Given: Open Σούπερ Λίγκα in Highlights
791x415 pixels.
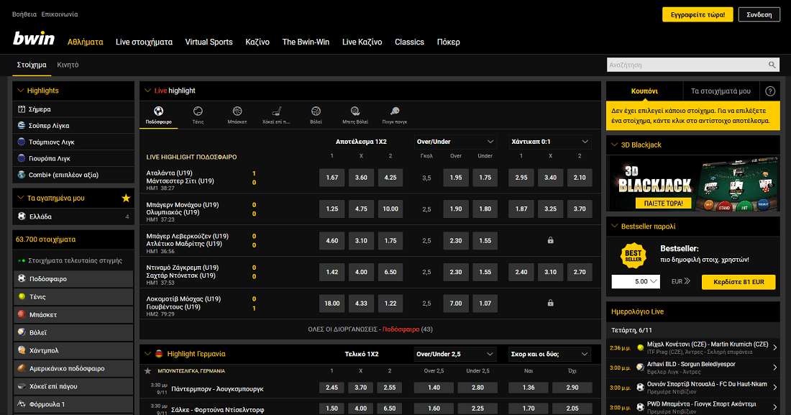Looking at the screenshot, I should 73,126.
